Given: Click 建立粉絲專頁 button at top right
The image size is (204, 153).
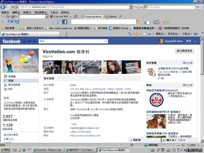Looking at the screenshot, I should 185,51.
